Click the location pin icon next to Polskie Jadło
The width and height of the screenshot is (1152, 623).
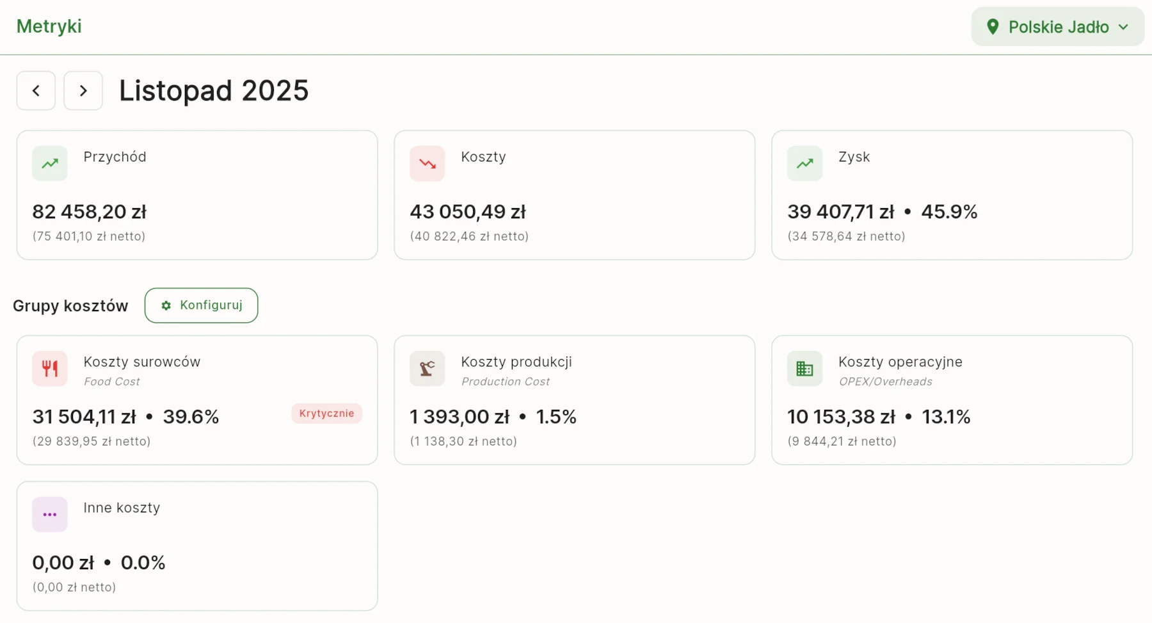(993, 26)
